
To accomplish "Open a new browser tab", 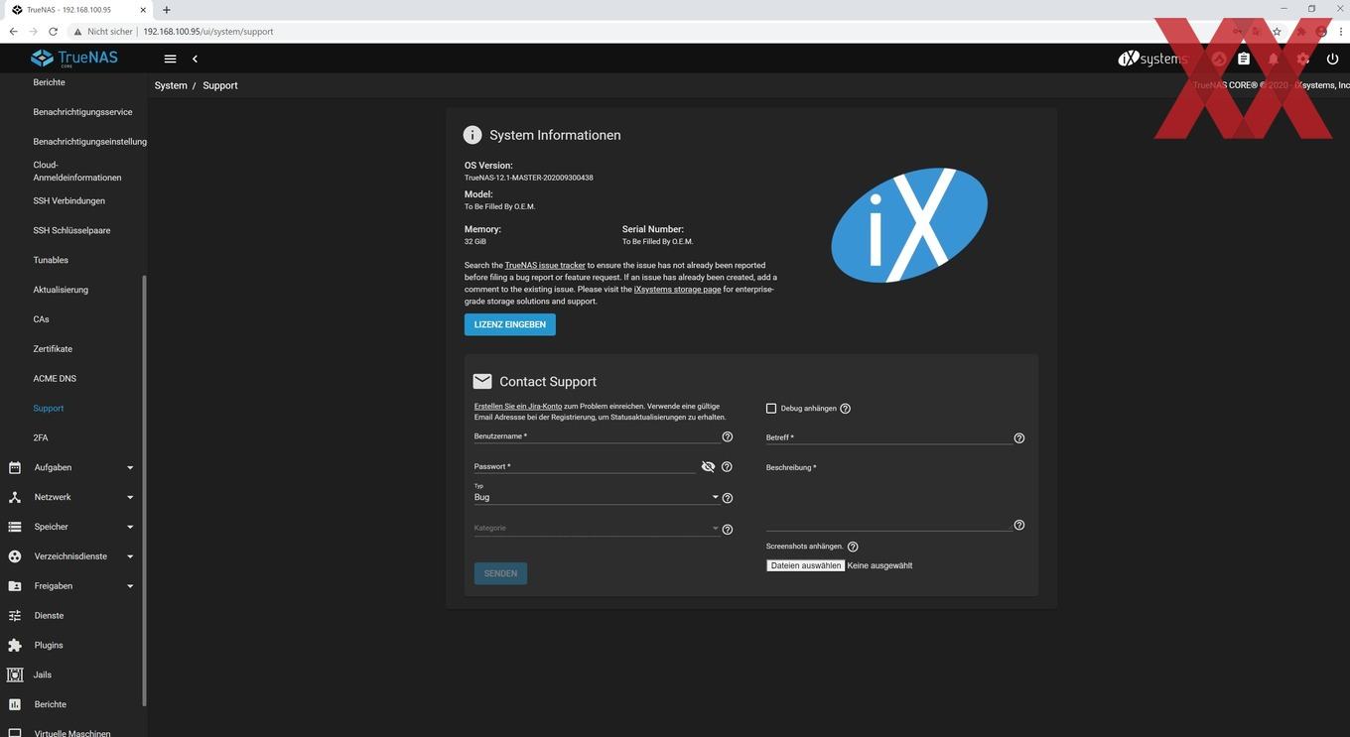I will point(166,9).
